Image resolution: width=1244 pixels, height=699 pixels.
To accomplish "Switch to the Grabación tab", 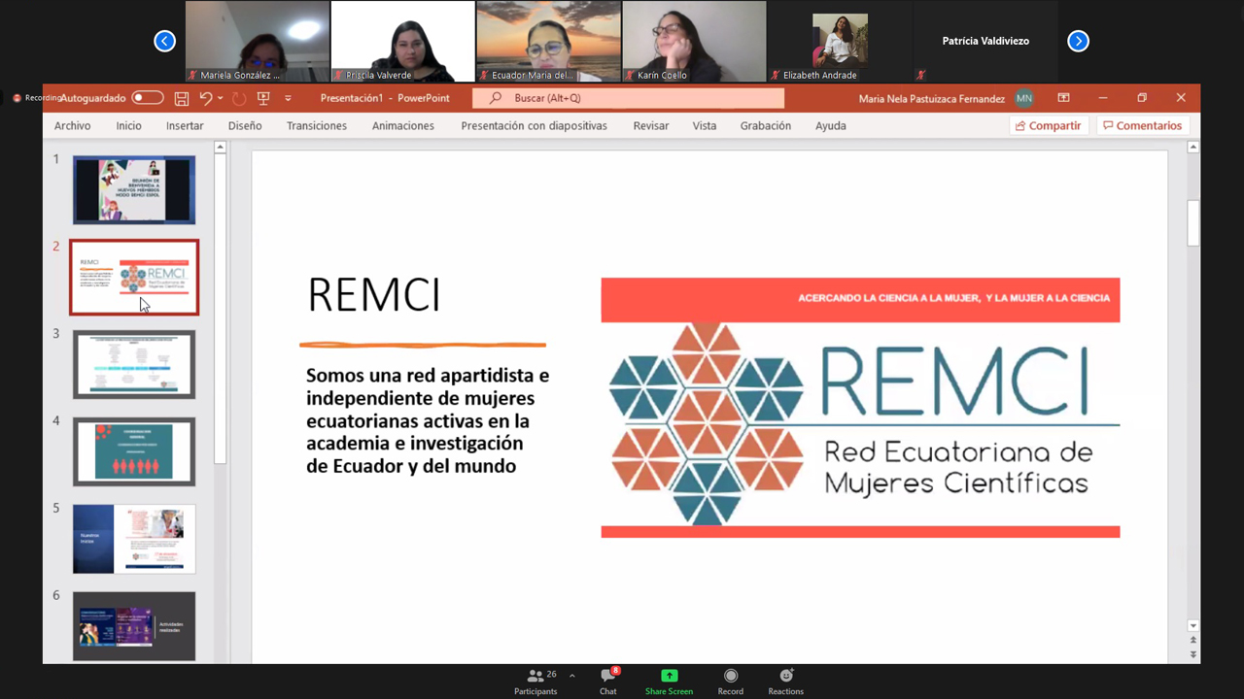I will point(766,125).
